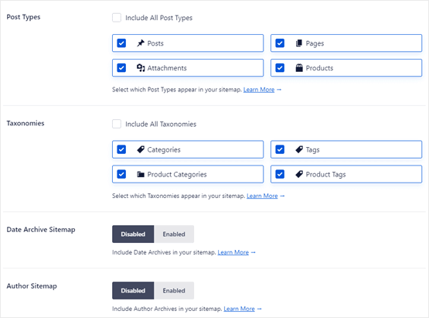This screenshot has height=318, width=429.
Task: Click the pushpin icon next to Posts
Action: click(x=141, y=43)
